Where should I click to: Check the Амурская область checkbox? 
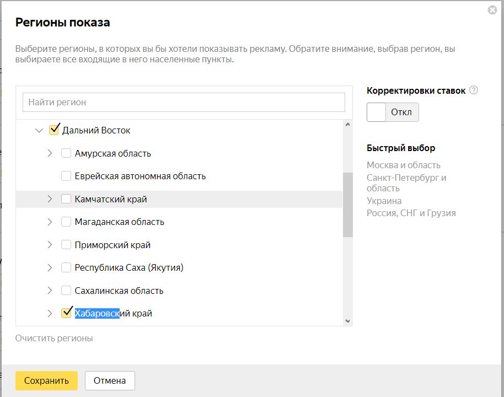[x=66, y=153]
